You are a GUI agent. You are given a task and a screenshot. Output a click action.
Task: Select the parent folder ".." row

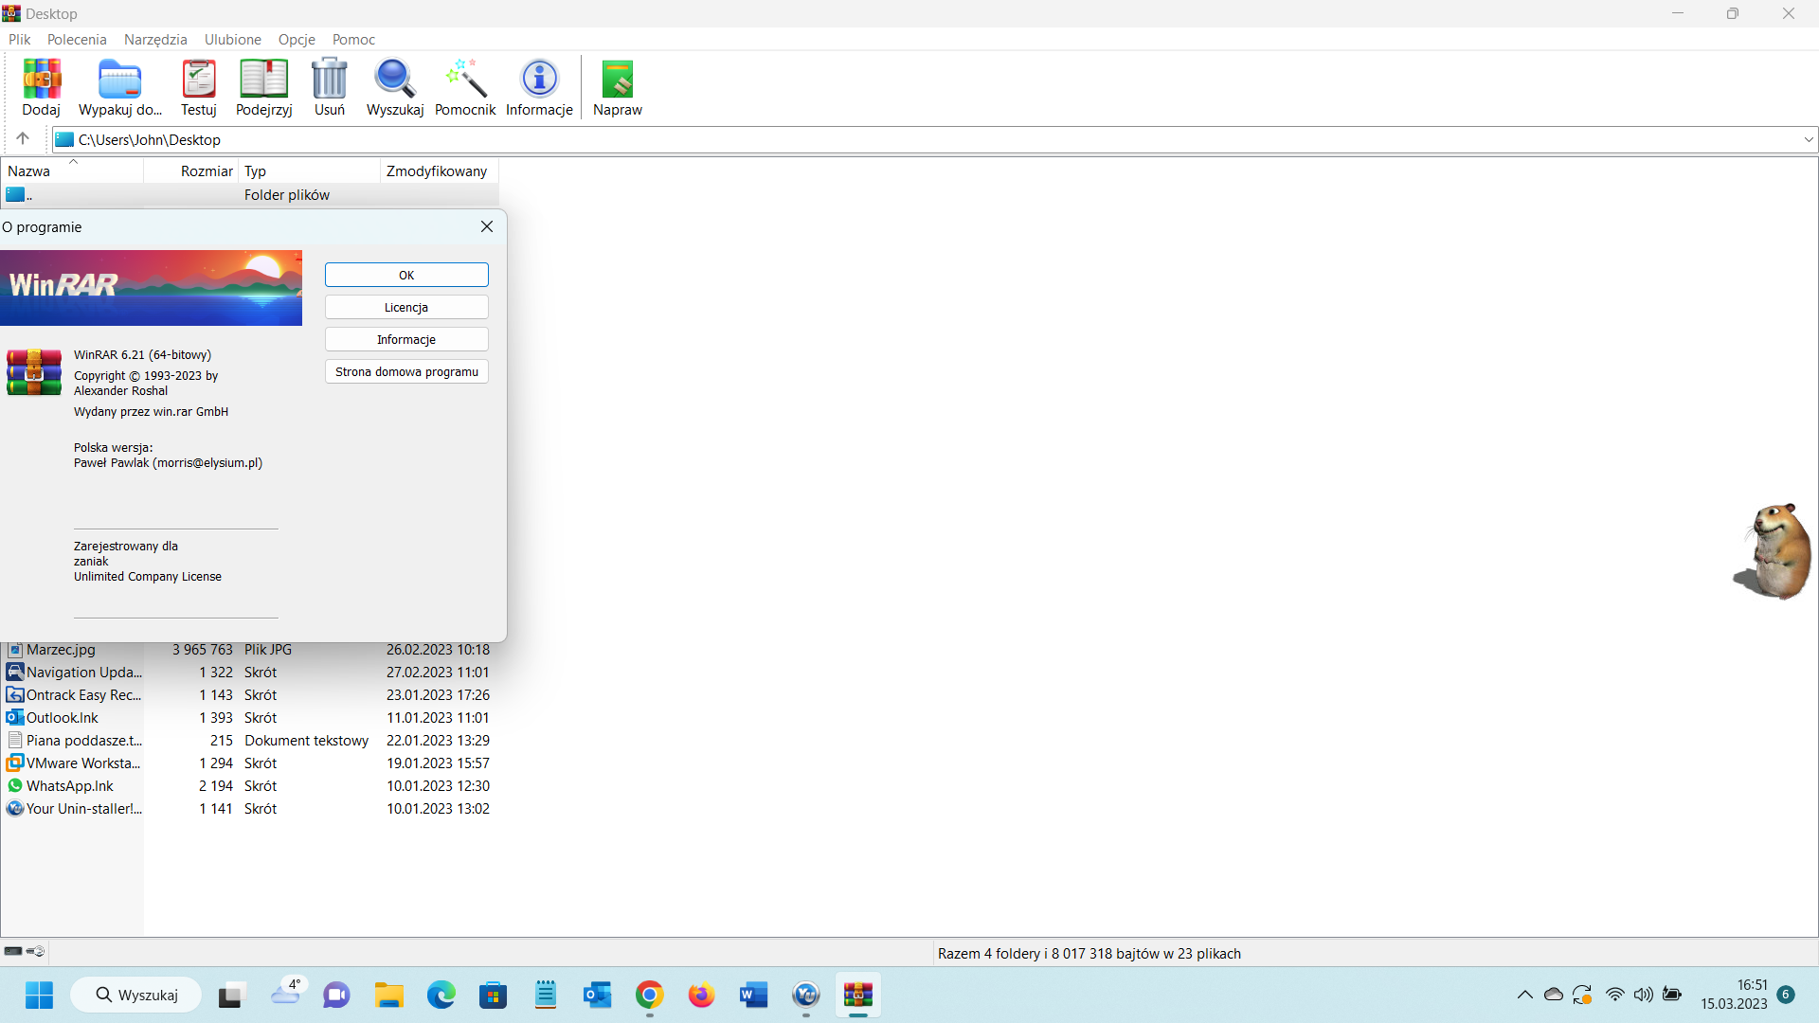[x=250, y=195]
